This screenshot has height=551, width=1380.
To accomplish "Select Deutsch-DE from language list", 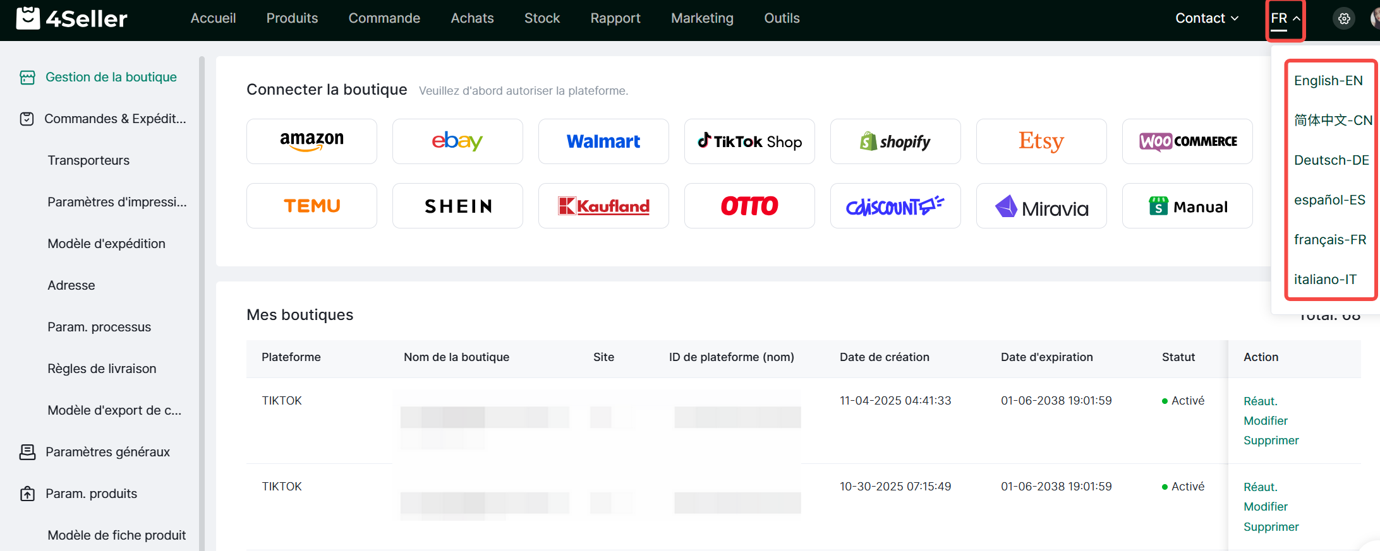I will point(1331,160).
